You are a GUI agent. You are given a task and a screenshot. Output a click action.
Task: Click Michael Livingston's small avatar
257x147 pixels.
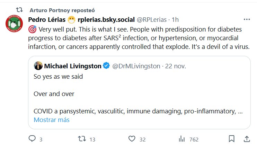tap(38, 66)
